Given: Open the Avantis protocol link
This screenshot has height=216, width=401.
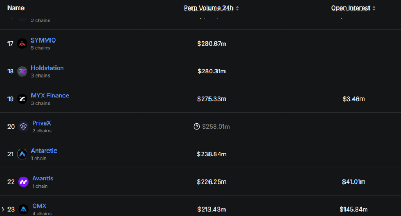Looking at the screenshot, I should coord(42,179).
